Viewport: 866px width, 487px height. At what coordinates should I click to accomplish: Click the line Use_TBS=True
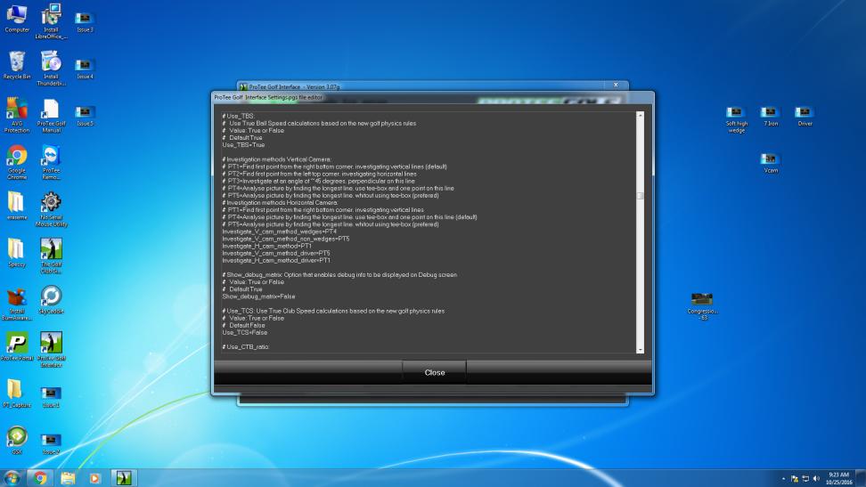pos(243,144)
